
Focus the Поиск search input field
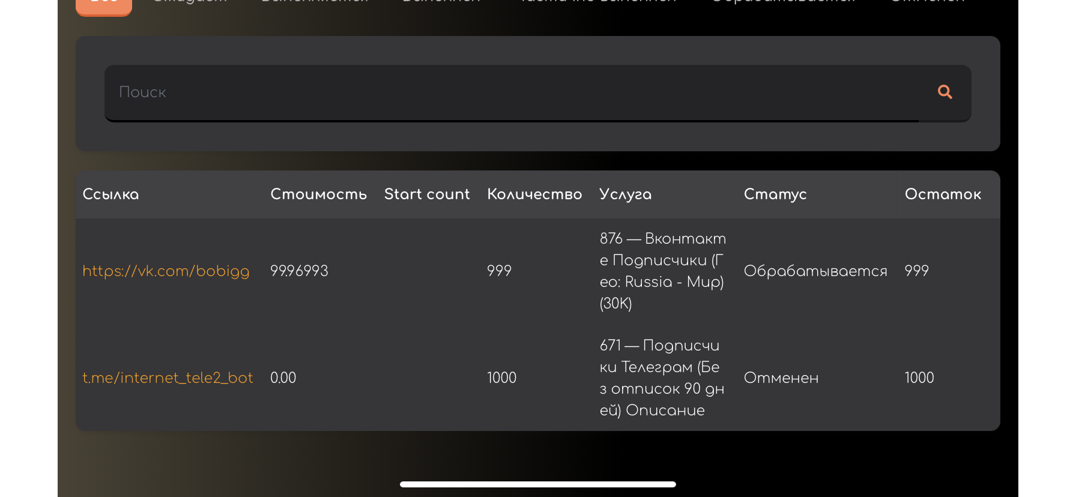[537, 93]
